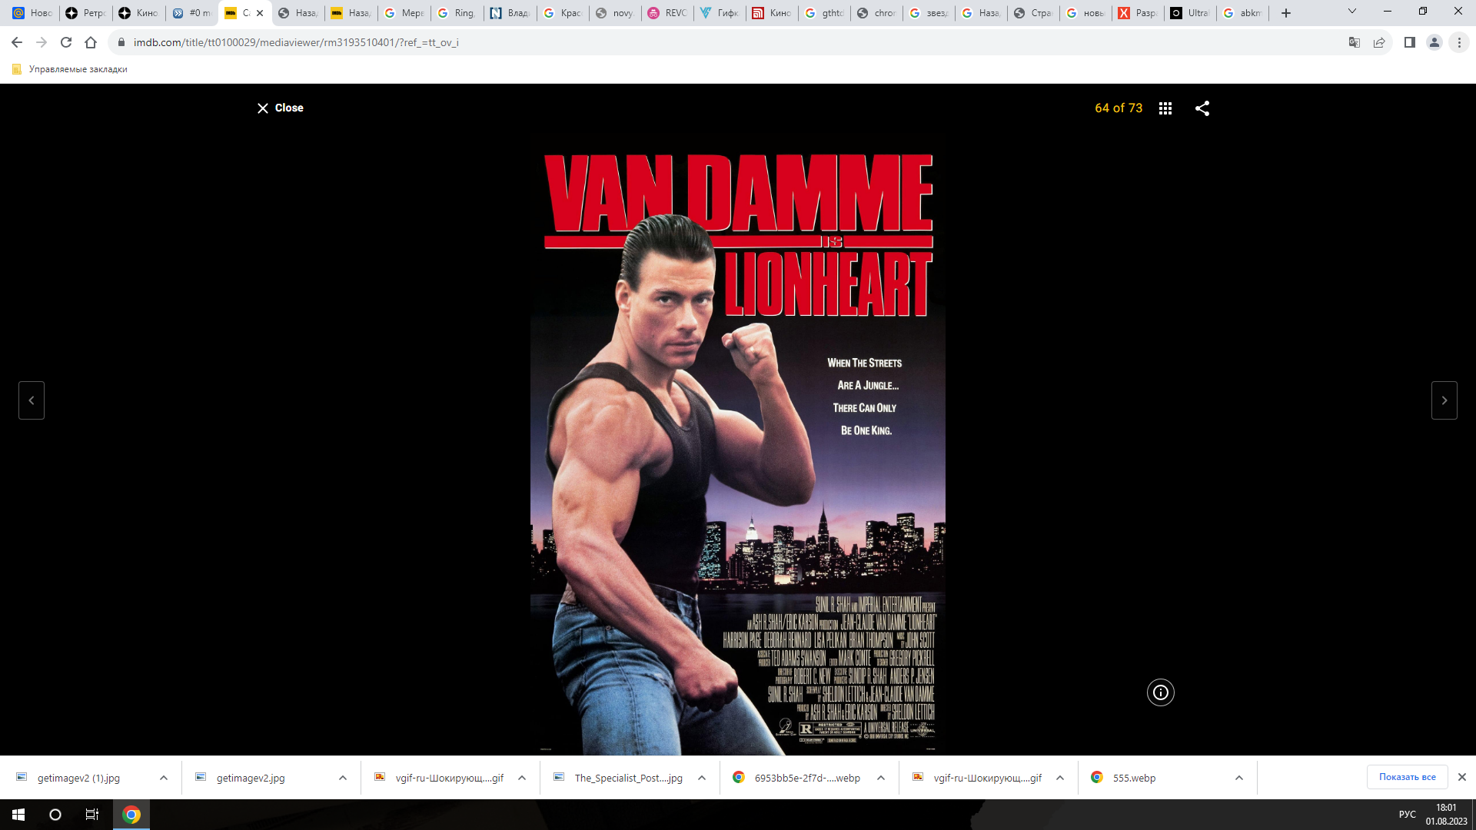The width and height of the screenshot is (1476, 830).
Task: Close the IMDb media viewer
Action: coord(281,108)
